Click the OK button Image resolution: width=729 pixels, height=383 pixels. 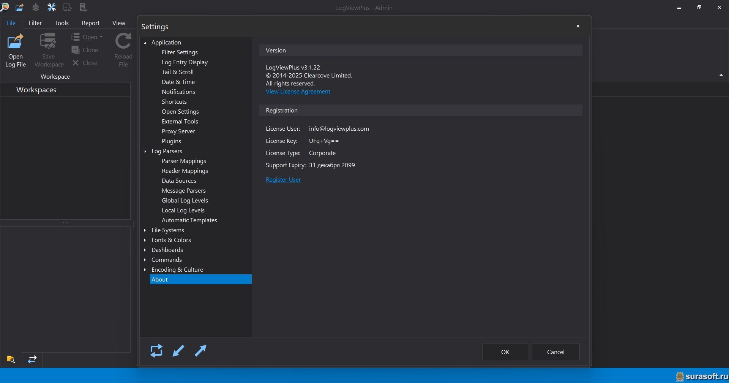click(x=505, y=352)
